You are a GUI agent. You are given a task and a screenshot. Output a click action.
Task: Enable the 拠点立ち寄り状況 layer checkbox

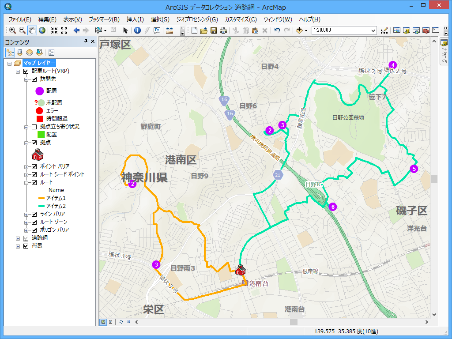[x=34, y=127]
